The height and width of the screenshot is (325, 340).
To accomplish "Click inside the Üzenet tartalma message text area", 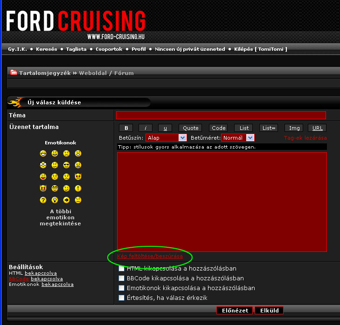I will pos(222,202).
